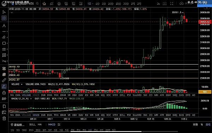The height and width of the screenshot is (133, 212).
Task: Select the text annotation tool
Action: (x=4, y=26)
